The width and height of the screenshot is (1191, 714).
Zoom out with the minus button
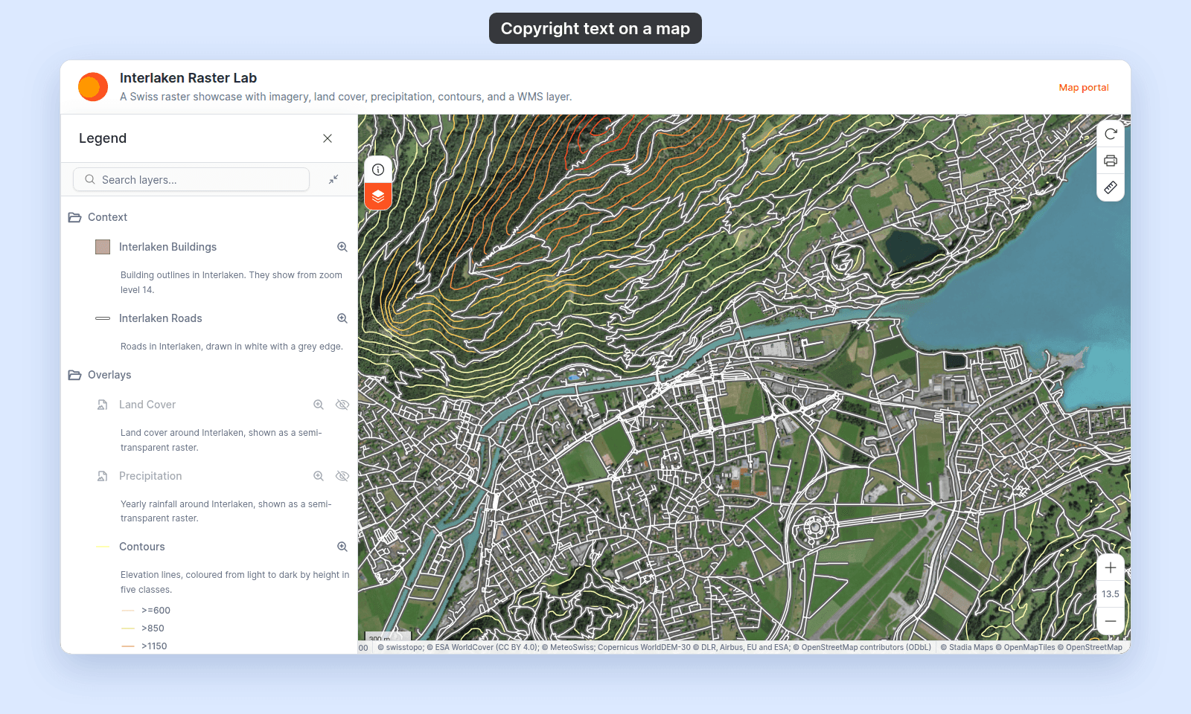point(1111,621)
